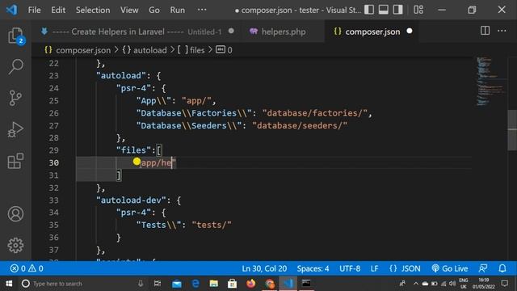Change language mode via JSON status
517x291 pixels.
(405, 268)
